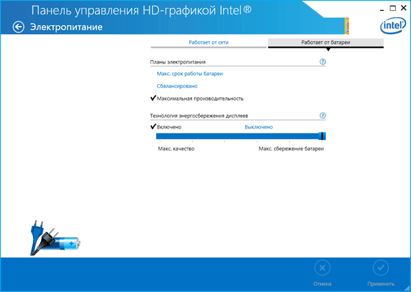
Task: Click the Применить checkmark icon
Action: coord(380,267)
